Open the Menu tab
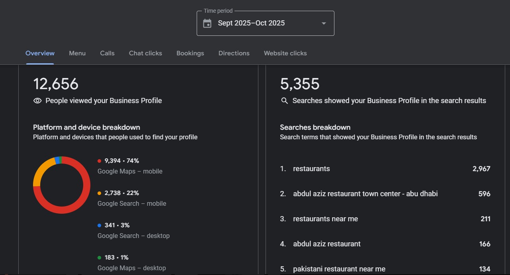 click(77, 53)
